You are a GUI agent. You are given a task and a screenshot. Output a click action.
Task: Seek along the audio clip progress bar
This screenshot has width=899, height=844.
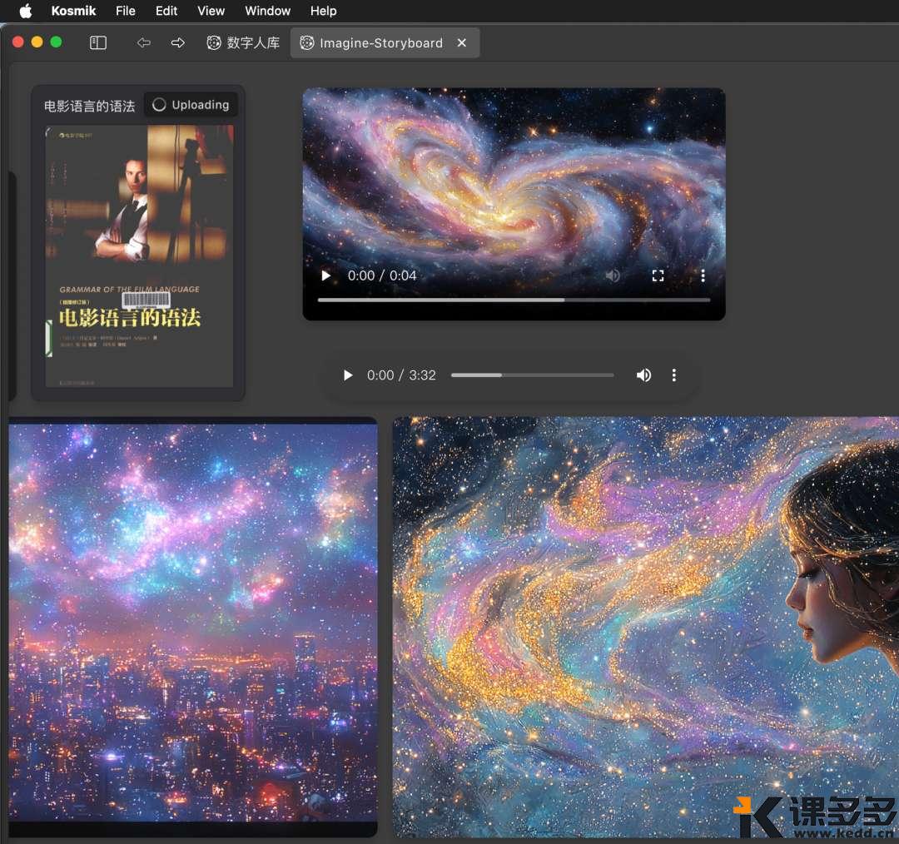[532, 375]
